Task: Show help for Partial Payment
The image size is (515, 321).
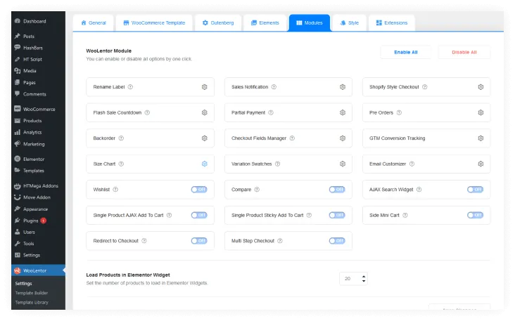Action: (x=271, y=112)
